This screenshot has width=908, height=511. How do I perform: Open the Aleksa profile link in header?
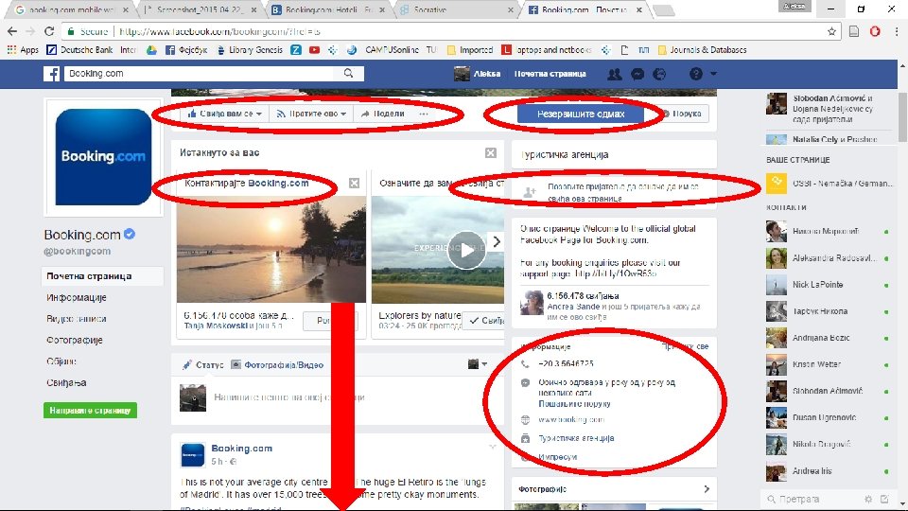coord(477,74)
